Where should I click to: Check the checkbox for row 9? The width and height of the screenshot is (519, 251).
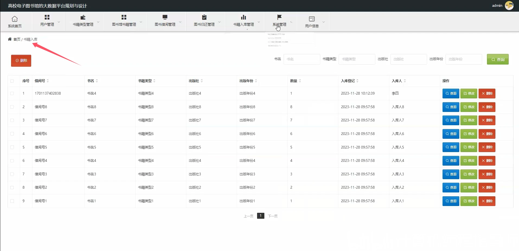tap(12, 201)
